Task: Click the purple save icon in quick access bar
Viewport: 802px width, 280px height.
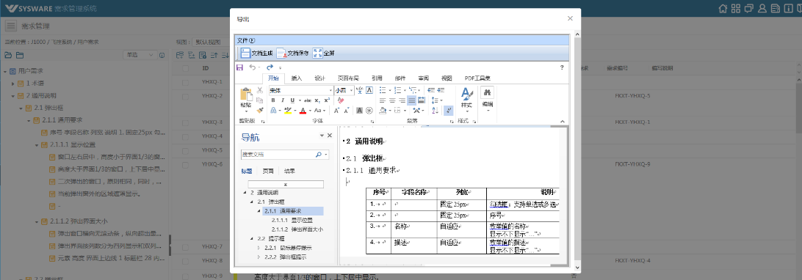Action: coord(239,67)
